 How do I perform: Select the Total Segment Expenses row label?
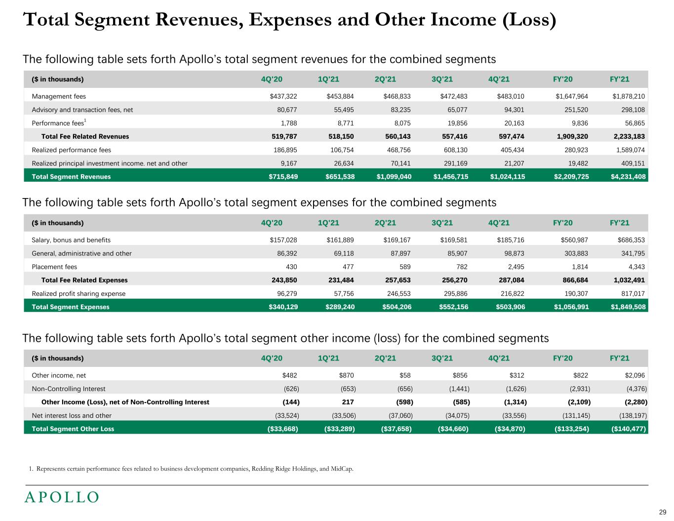click(71, 307)
